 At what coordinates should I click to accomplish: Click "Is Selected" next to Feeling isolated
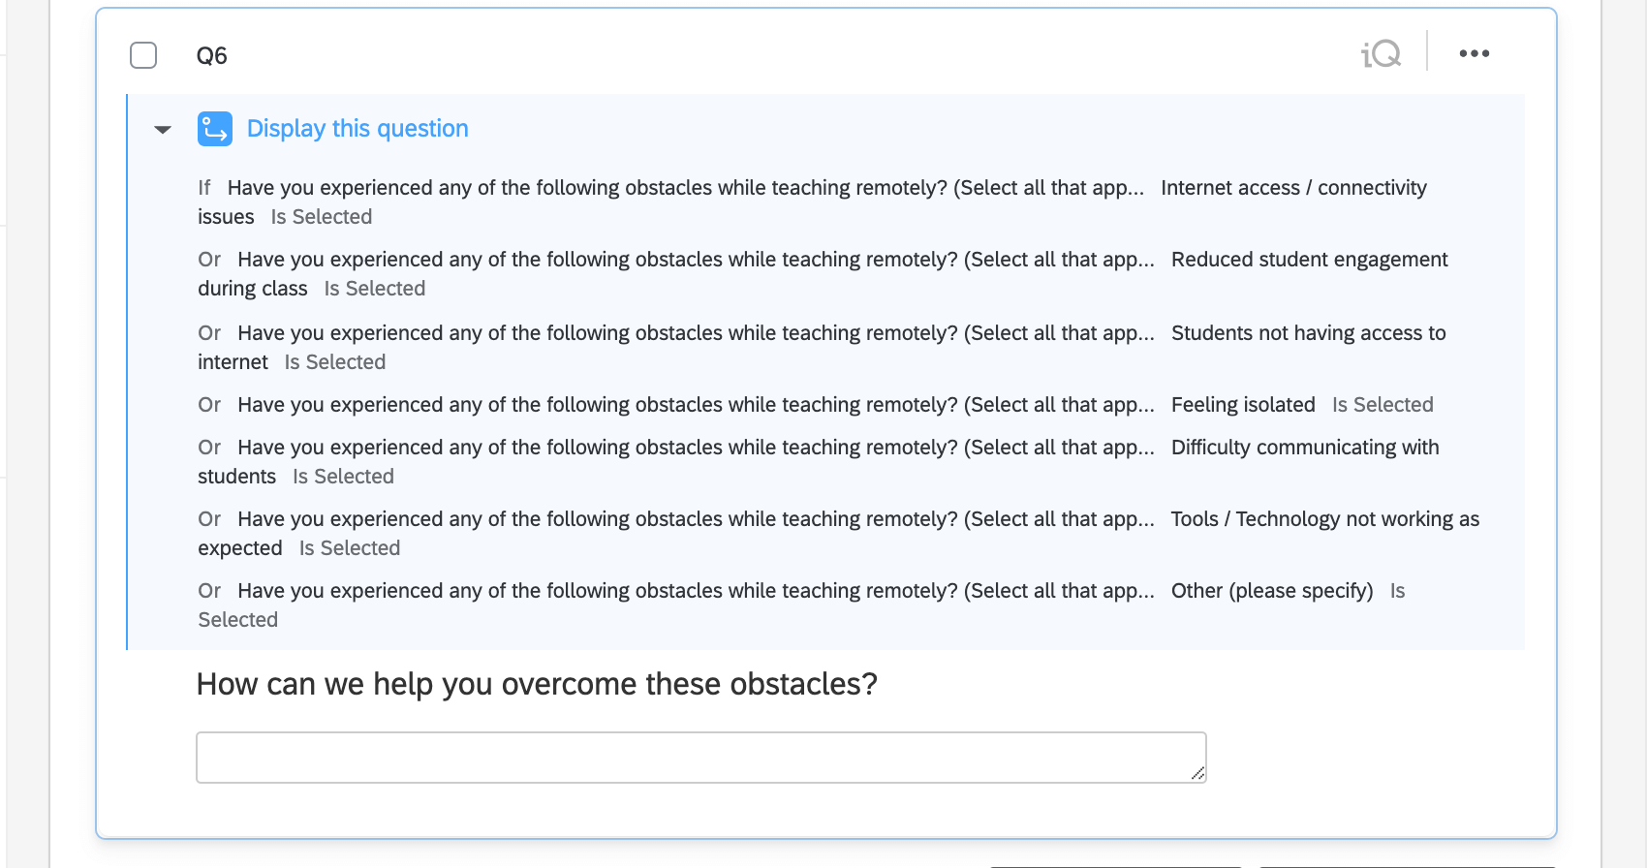click(x=1383, y=405)
